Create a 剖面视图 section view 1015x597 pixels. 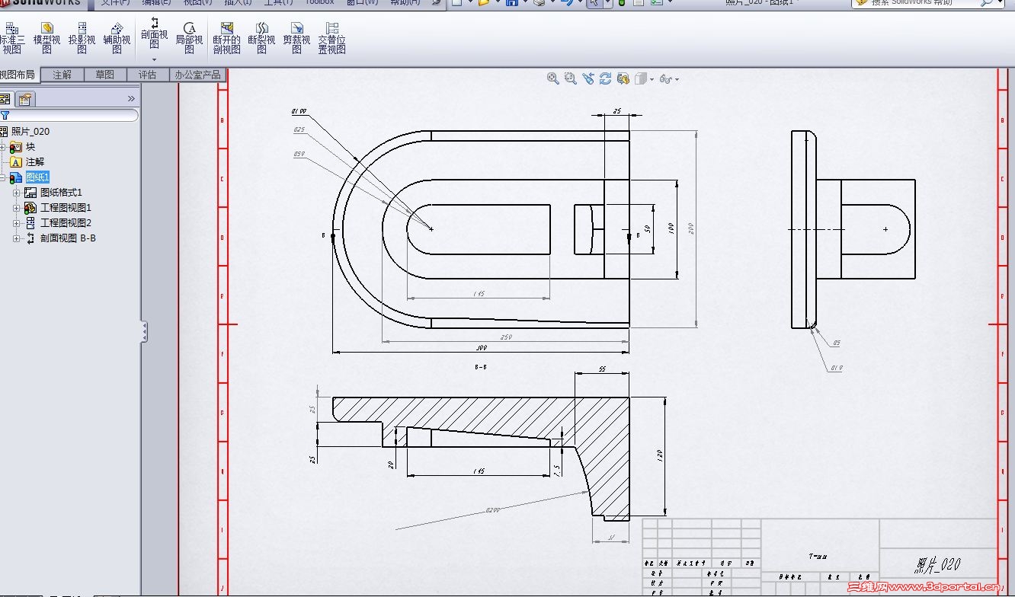point(154,34)
